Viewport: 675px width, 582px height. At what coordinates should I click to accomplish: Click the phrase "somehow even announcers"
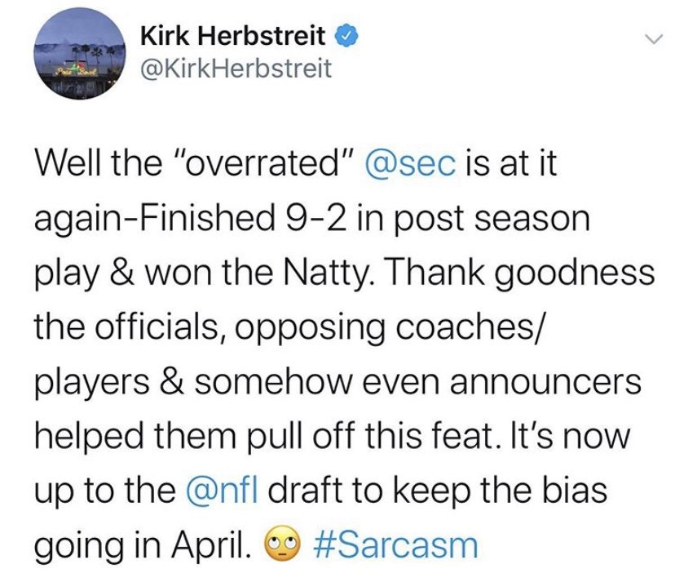(x=418, y=382)
